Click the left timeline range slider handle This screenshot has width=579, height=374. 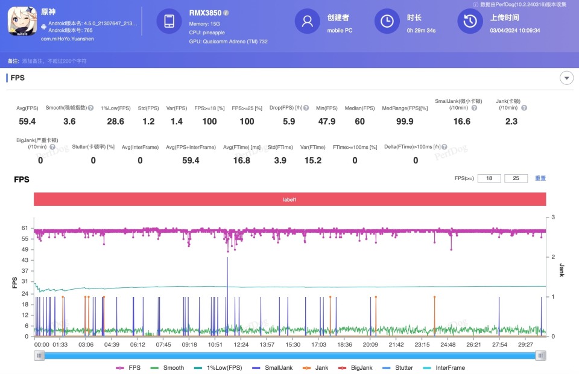pos(40,355)
